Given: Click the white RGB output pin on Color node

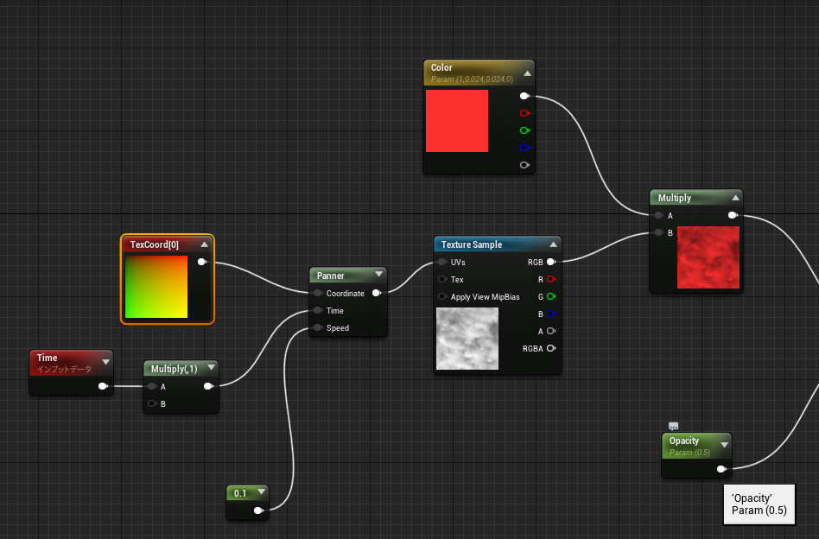Looking at the screenshot, I should click(x=524, y=96).
